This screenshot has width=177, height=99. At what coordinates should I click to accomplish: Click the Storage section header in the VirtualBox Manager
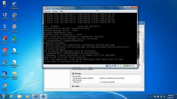106,73
